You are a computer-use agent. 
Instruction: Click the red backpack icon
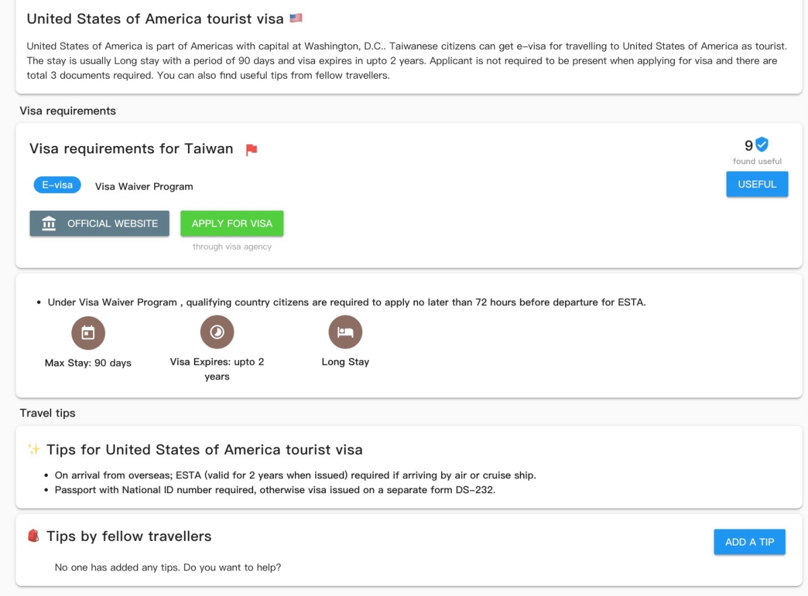pyautogui.click(x=34, y=536)
